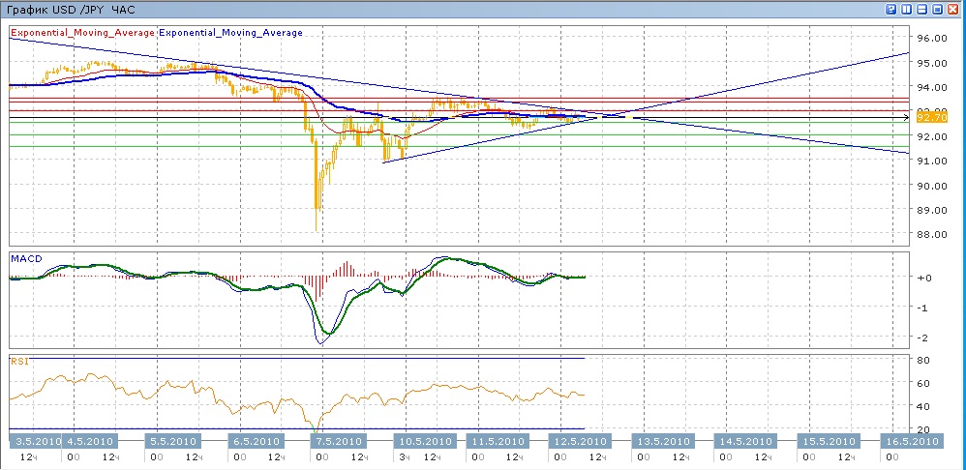
Task: Select the red Exponential_Moving_Average label
Action: tap(82, 33)
